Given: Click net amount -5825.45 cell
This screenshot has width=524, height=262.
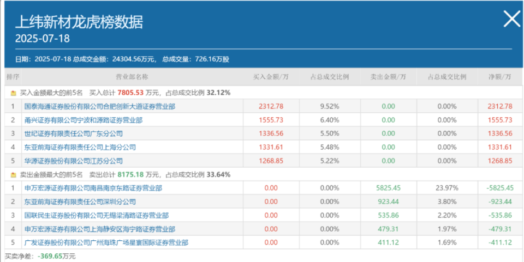Looking at the screenshot, I should [x=500, y=188].
